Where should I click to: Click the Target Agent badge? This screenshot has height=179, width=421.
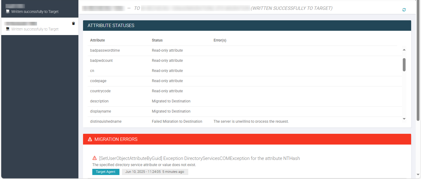pos(106,172)
